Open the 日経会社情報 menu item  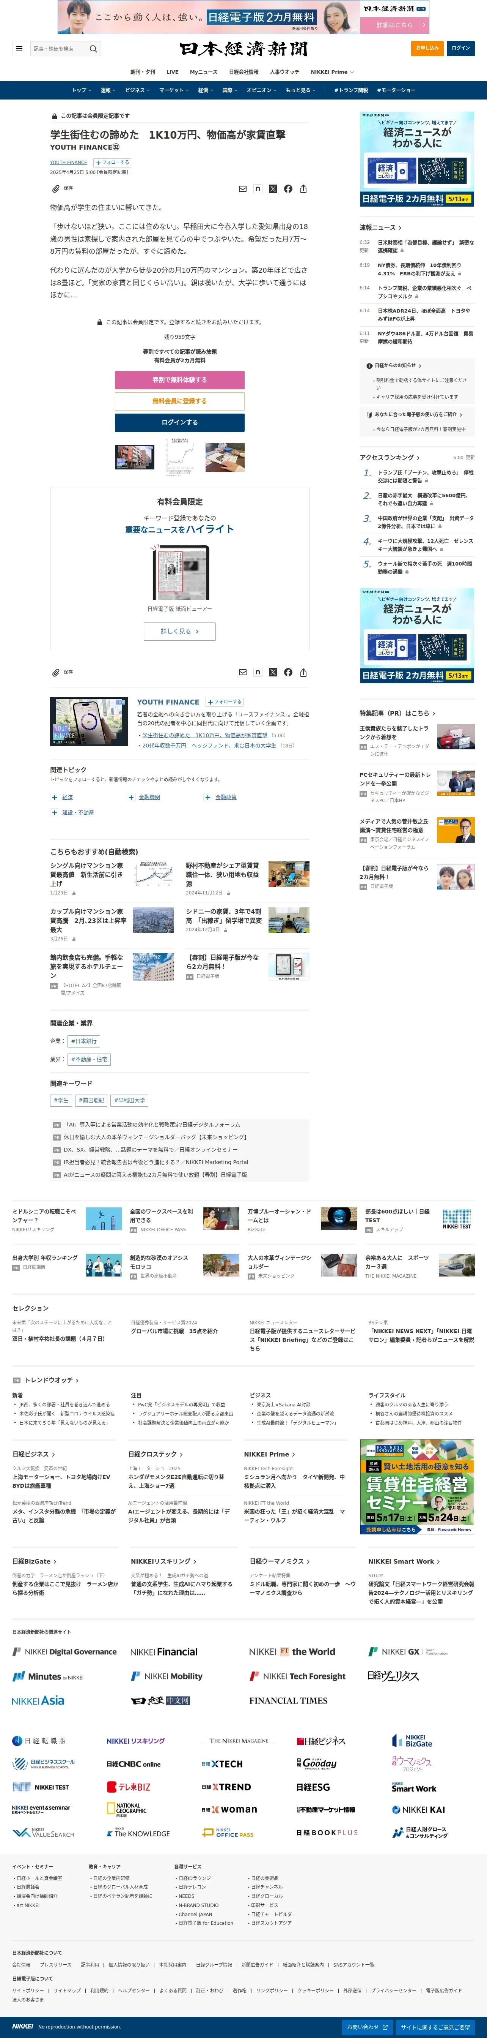[x=243, y=72]
